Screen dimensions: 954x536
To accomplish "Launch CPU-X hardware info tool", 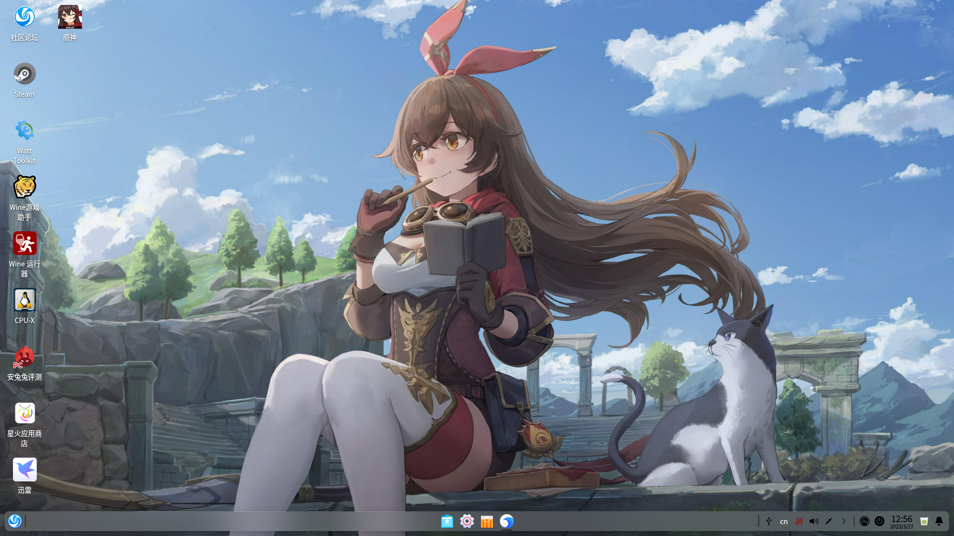I will (24, 300).
